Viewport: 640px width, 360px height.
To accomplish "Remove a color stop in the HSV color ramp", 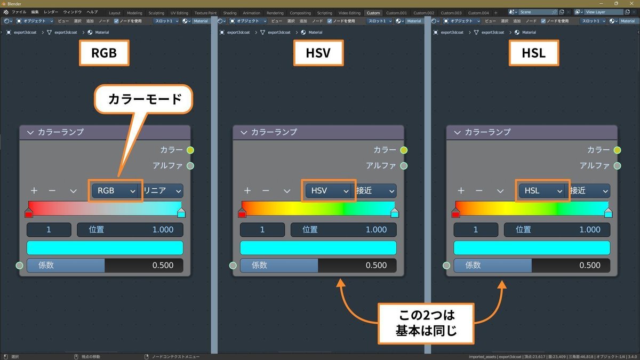I will pos(265,190).
